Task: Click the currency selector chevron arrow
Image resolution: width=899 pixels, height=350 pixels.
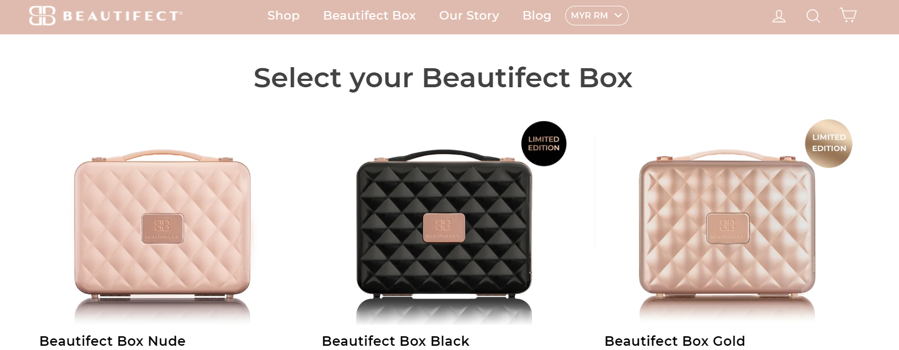Action: [618, 16]
